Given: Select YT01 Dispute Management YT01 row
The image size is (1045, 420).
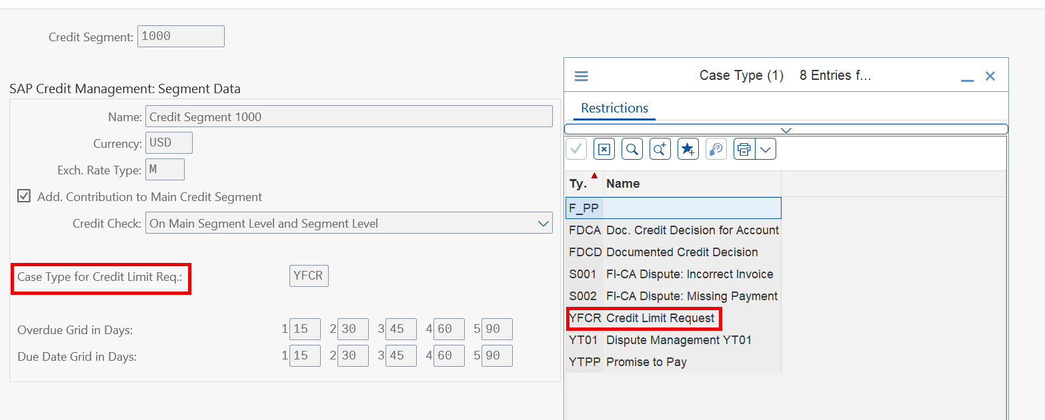Looking at the screenshot, I should point(674,340).
